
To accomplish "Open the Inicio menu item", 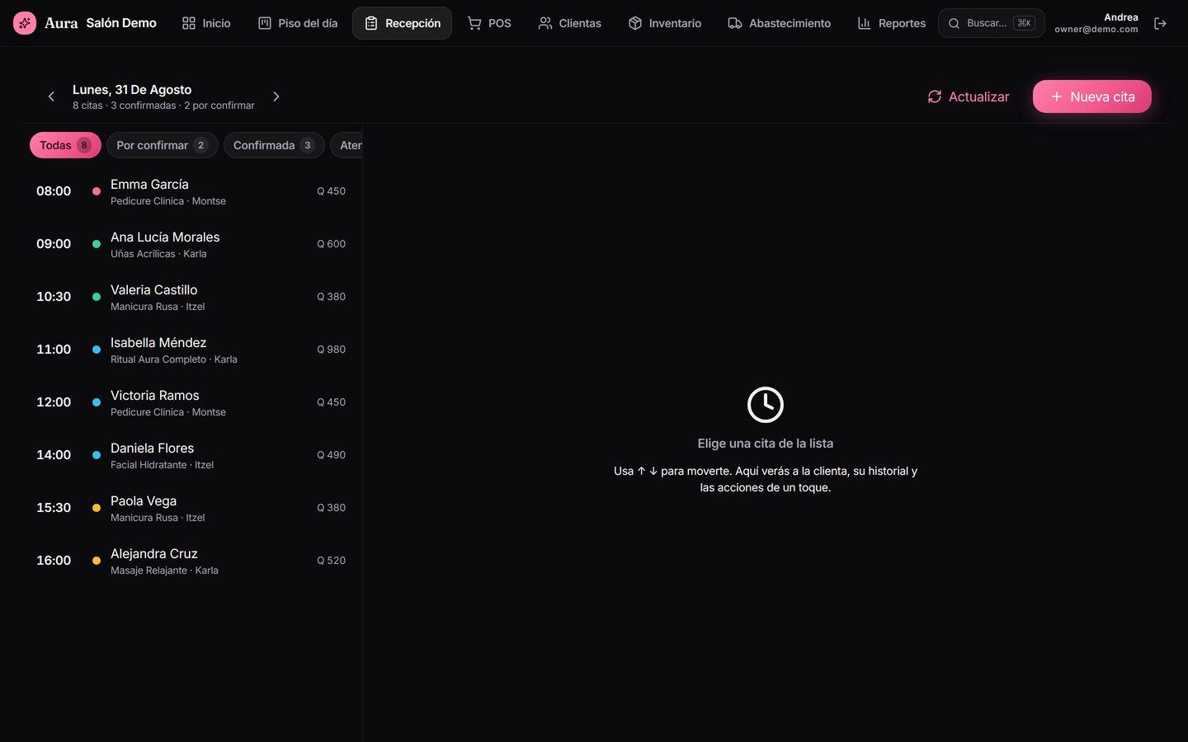I will 206,23.
